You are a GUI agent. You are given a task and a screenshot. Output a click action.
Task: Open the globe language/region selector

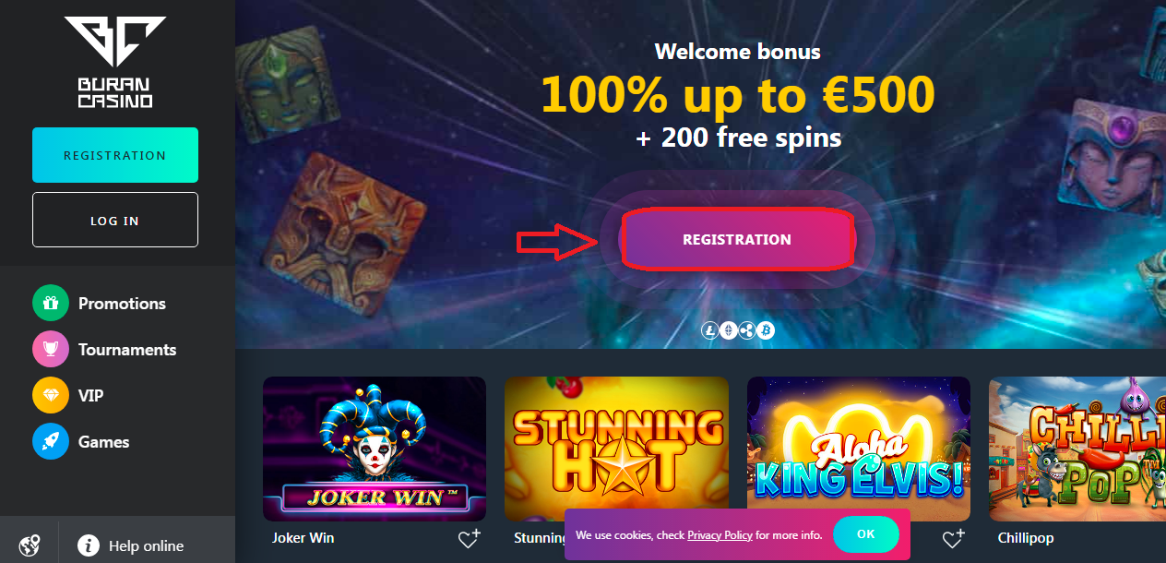[x=30, y=545]
